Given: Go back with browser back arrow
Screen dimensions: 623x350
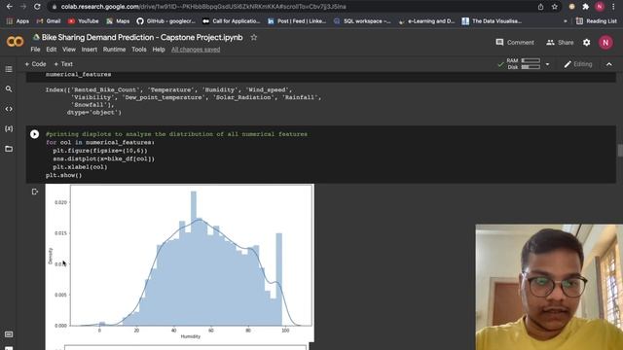Looking at the screenshot, I should coord(9,7).
